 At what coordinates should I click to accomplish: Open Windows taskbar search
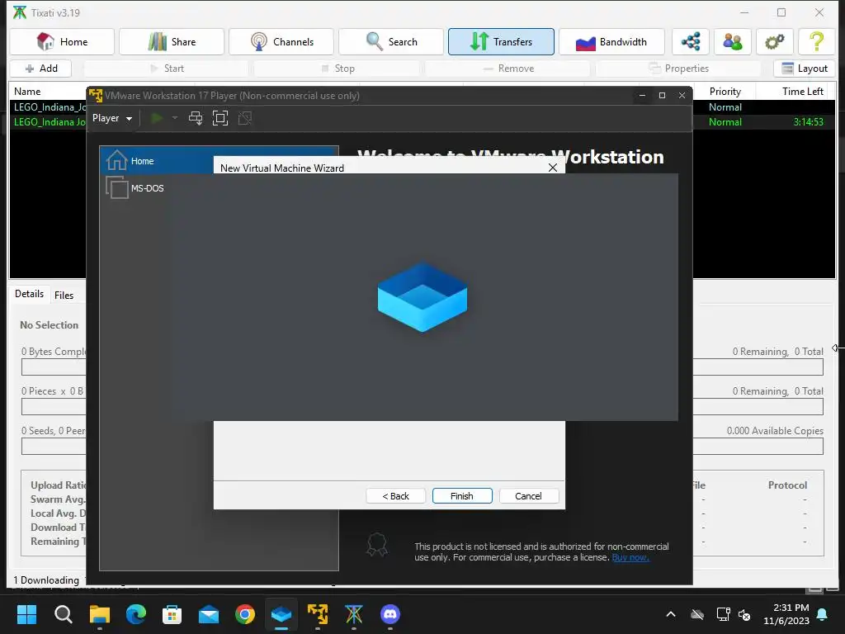point(63,614)
